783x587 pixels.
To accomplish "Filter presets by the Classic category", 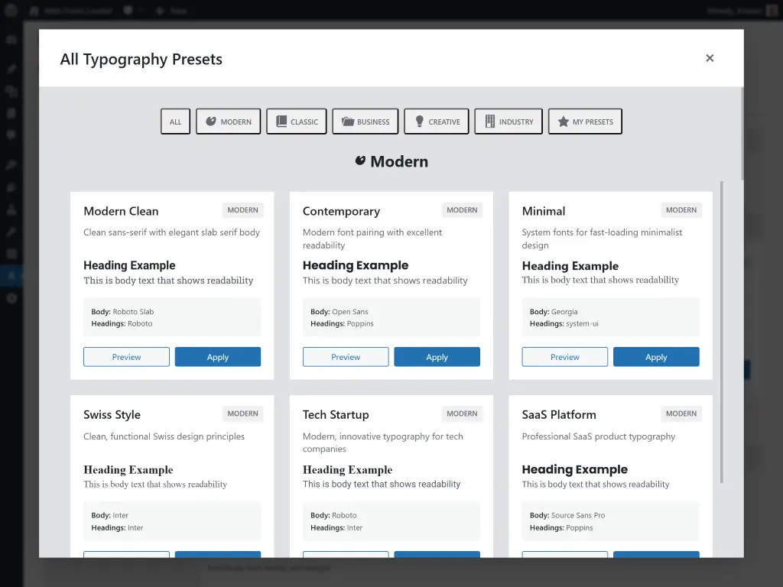I will pos(296,121).
